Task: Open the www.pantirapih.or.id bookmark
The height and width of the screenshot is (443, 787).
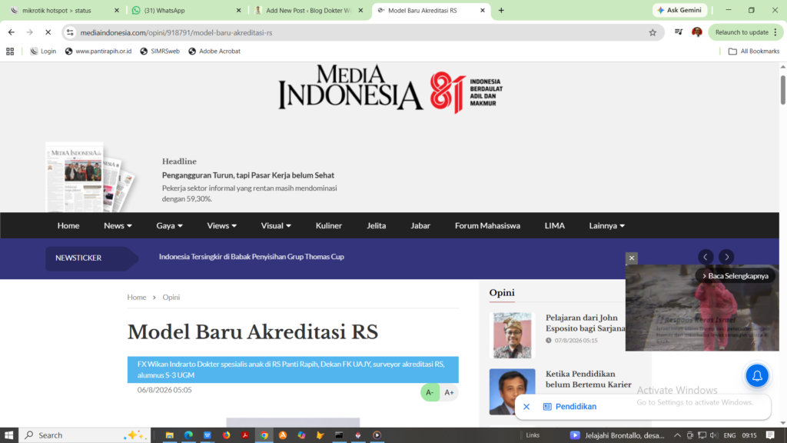Action: tap(98, 52)
